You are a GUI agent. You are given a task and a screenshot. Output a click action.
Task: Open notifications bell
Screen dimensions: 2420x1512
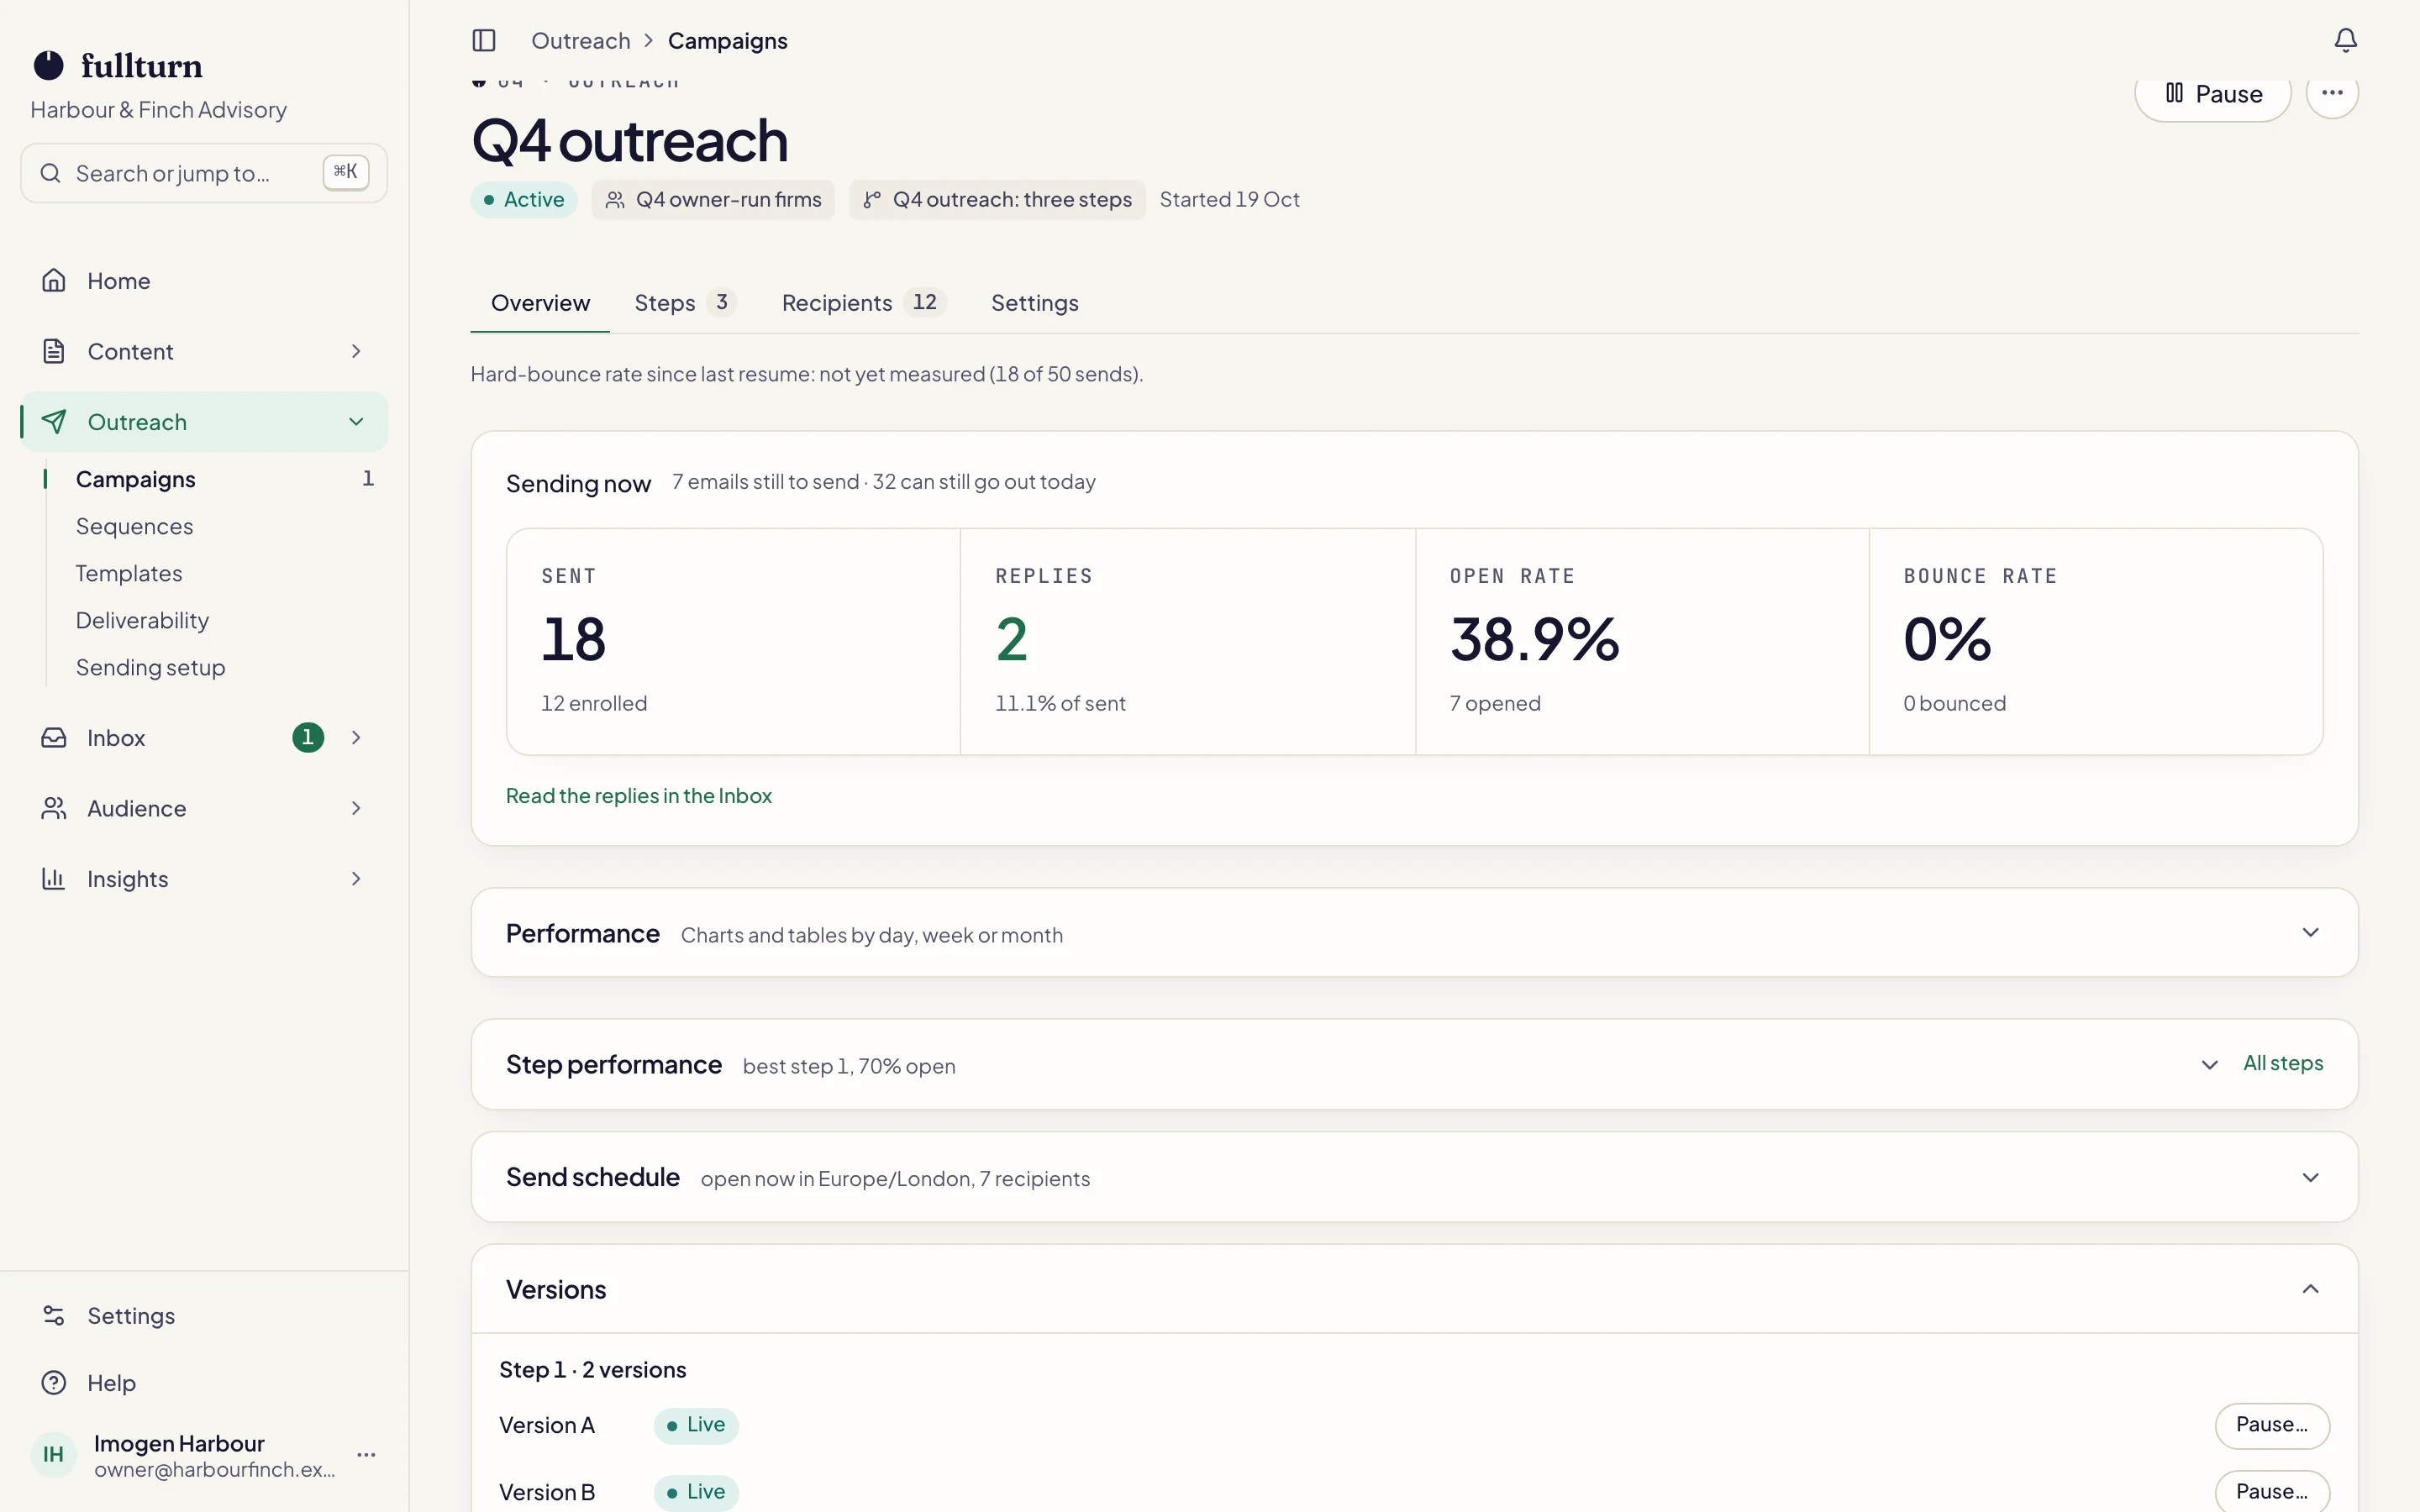[2345, 40]
